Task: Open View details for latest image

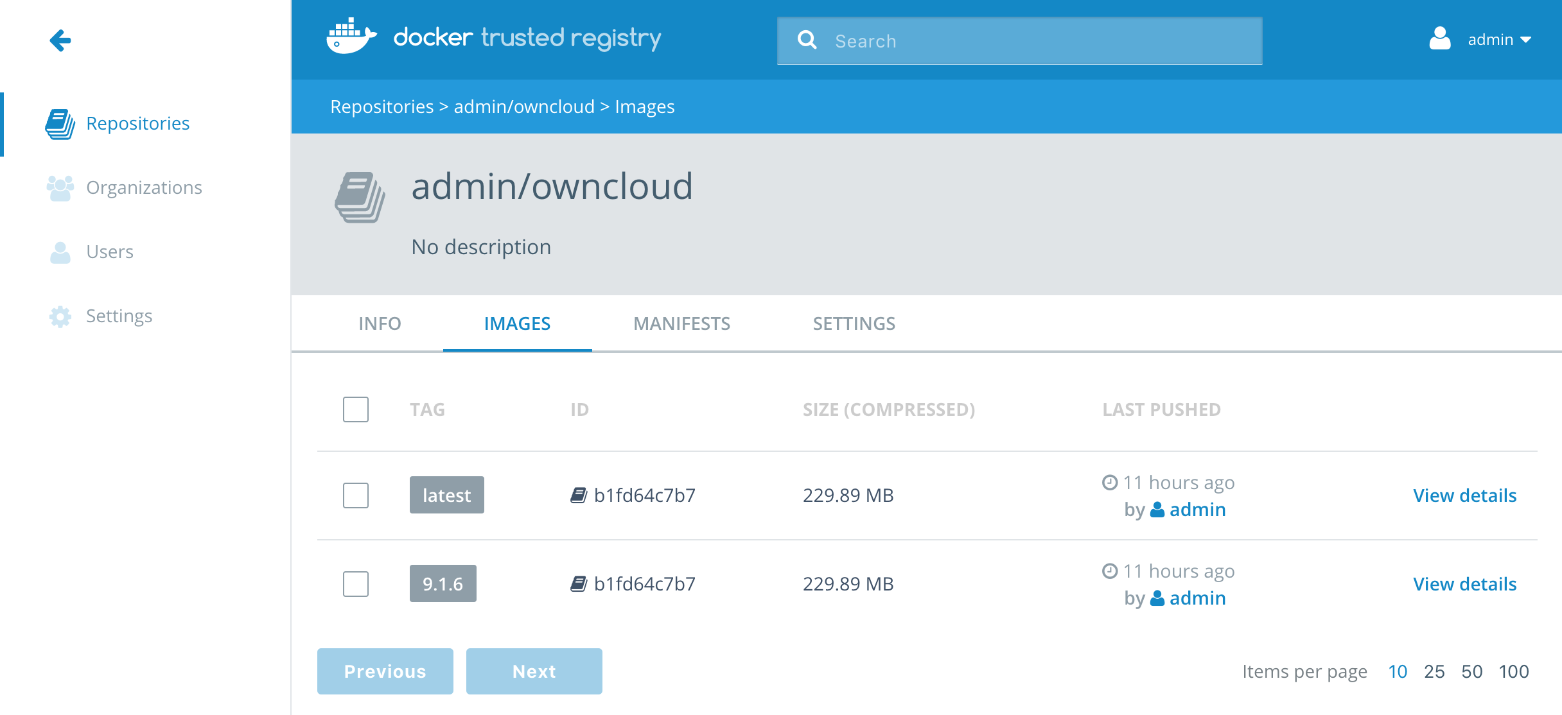Action: pyautogui.click(x=1464, y=495)
